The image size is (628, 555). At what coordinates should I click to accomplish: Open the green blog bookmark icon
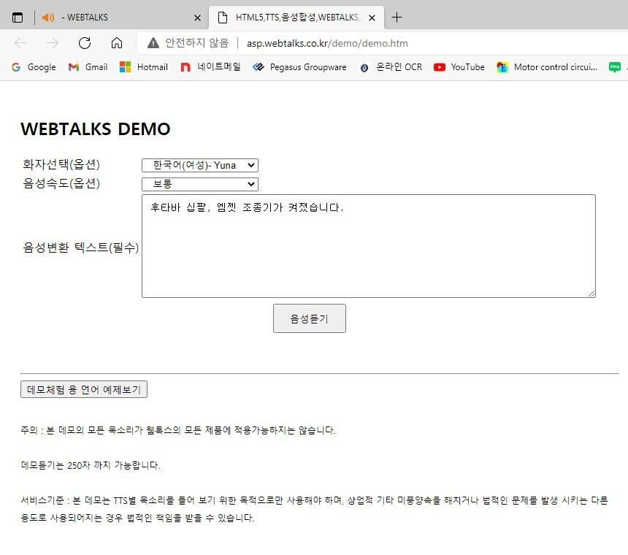[x=615, y=67]
